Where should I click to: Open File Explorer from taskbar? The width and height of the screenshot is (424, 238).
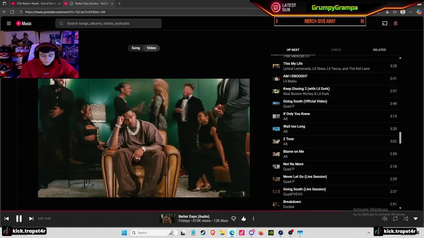click(222, 233)
